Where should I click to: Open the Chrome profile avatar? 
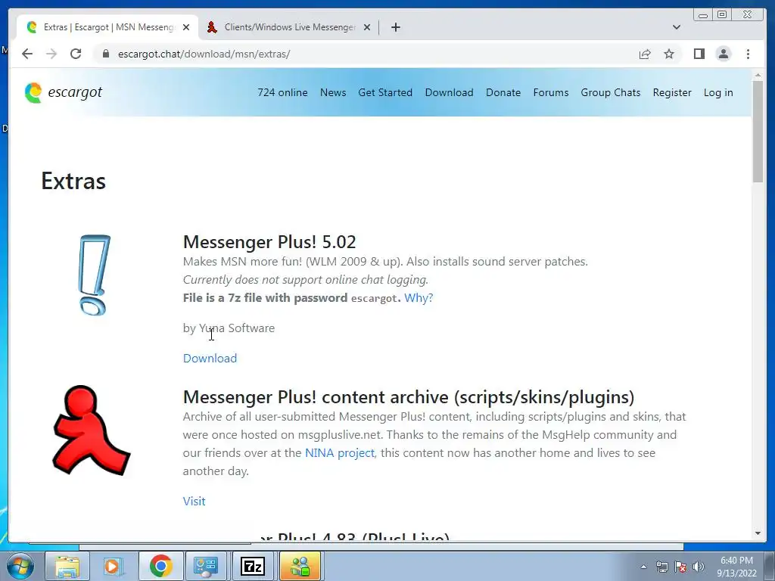click(723, 54)
